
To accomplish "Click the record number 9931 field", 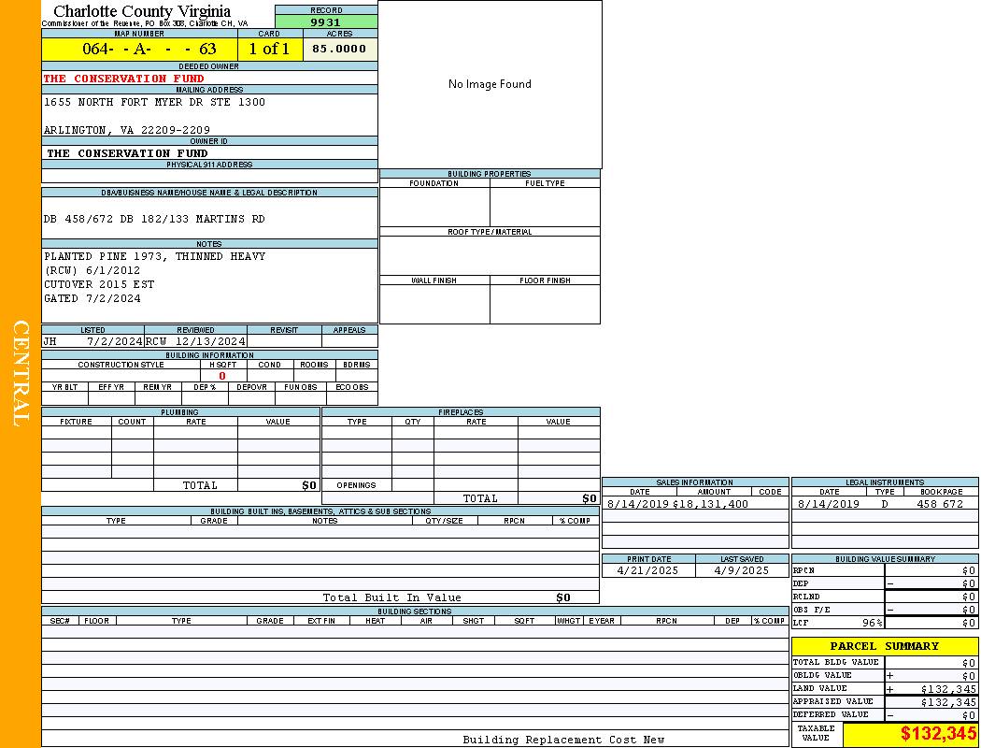I will 326,22.
